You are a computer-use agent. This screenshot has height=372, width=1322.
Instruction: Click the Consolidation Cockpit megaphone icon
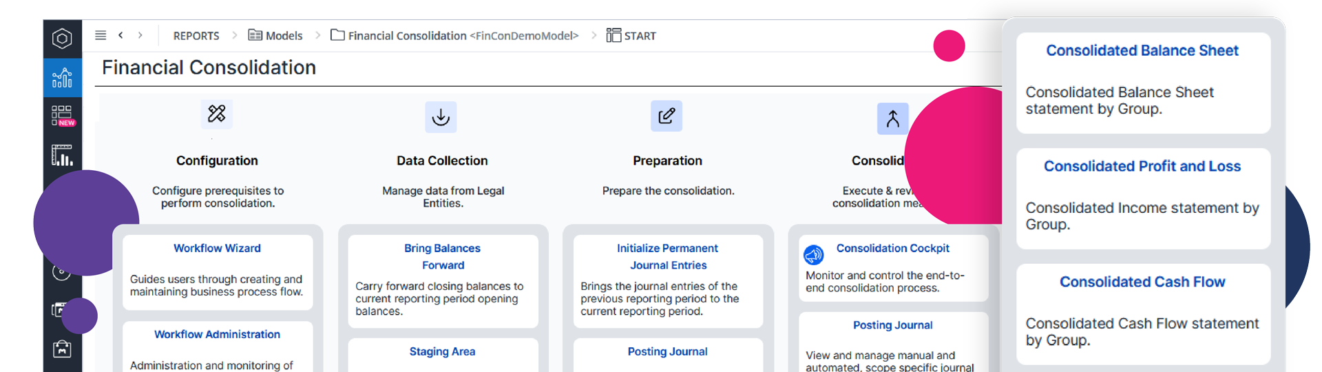814,255
